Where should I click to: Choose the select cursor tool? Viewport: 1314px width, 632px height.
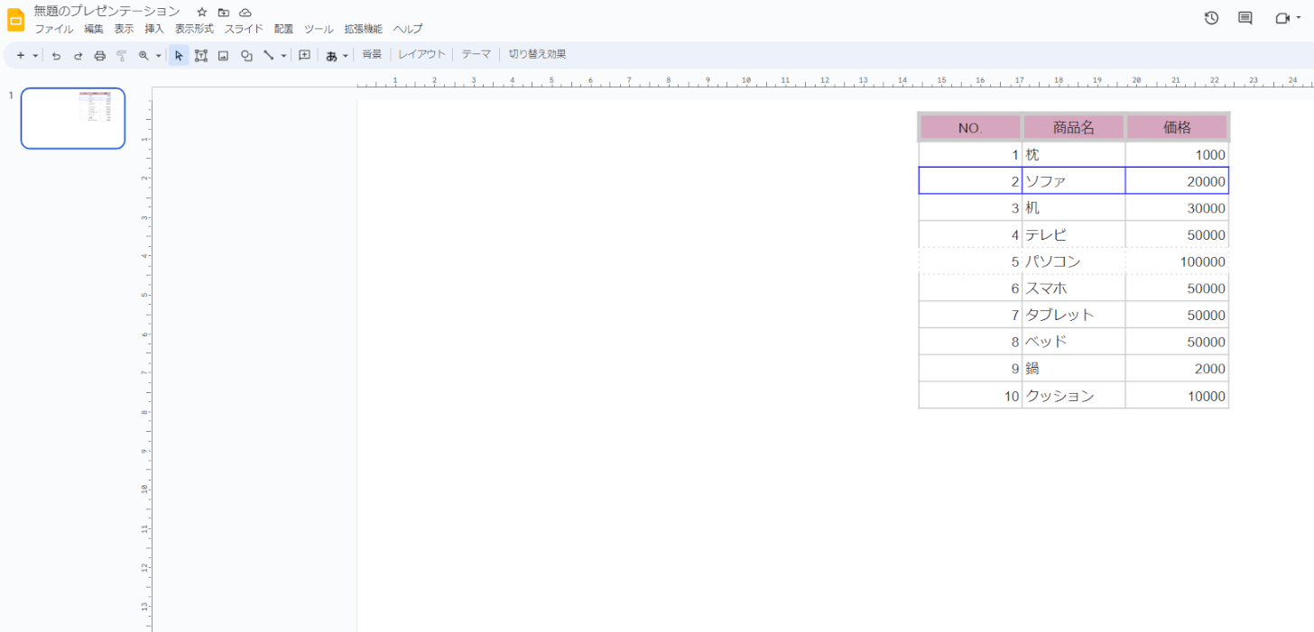coord(179,55)
